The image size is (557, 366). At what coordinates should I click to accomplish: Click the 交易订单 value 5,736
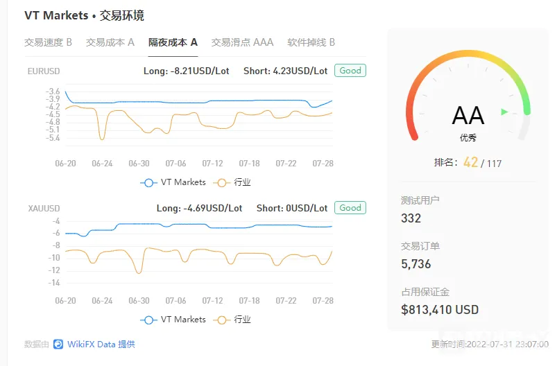click(x=416, y=264)
